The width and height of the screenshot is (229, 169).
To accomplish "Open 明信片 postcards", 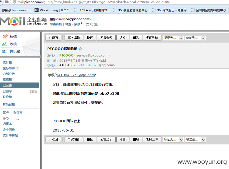I will click(x=18, y=112).
